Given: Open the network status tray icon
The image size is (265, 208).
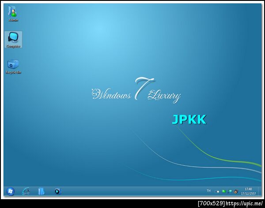Looking at the screenshot, I should [x=230, y=191].
